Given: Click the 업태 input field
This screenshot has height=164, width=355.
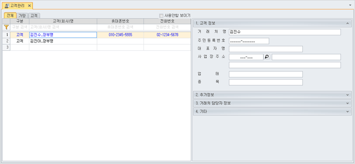Looking at the screenshot, I should [266, 74].
